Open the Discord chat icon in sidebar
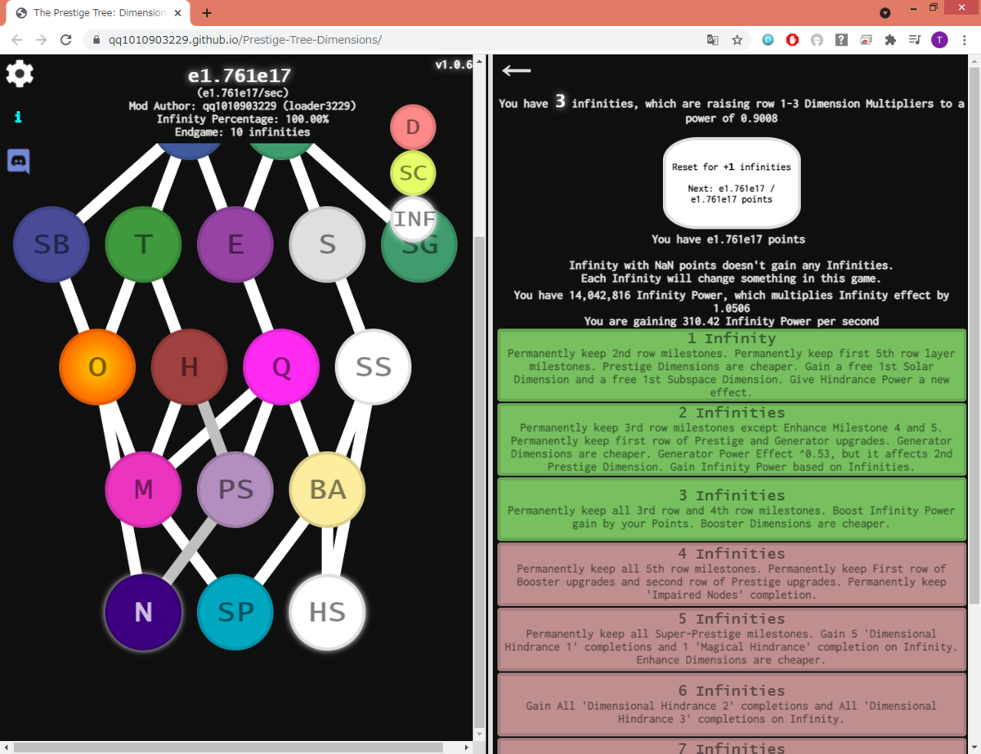 tap(18, 161)
